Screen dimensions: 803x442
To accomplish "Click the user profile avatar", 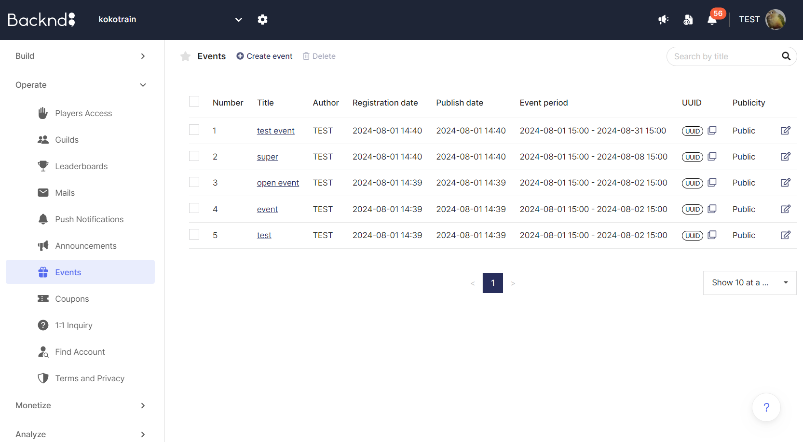I will coord(775,20).
